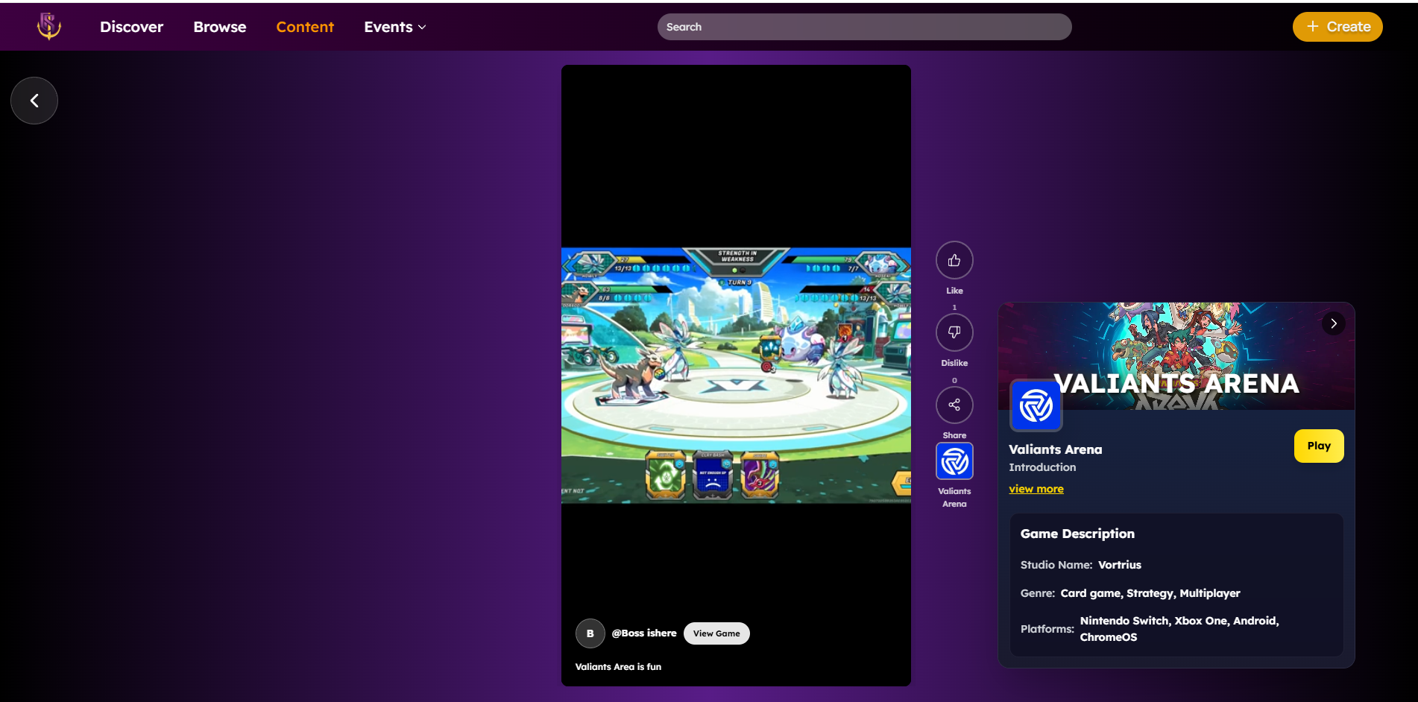Select the Content tab
Screen dimensions: 1418x702
pyautogui.click(x=305, y=27)
